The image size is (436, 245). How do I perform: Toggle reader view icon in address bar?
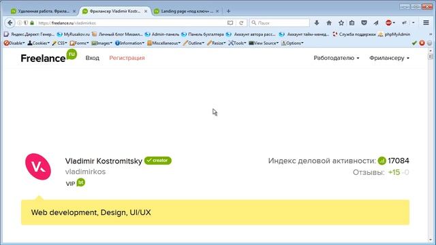pos(230,22)
